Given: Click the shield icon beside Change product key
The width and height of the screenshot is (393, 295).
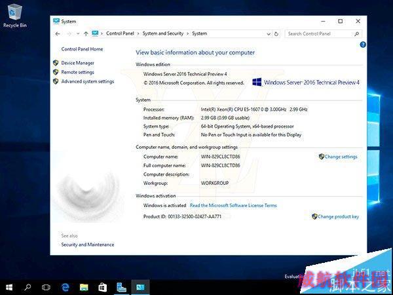Looking at the screenshot, I should [x=314, y=216].
